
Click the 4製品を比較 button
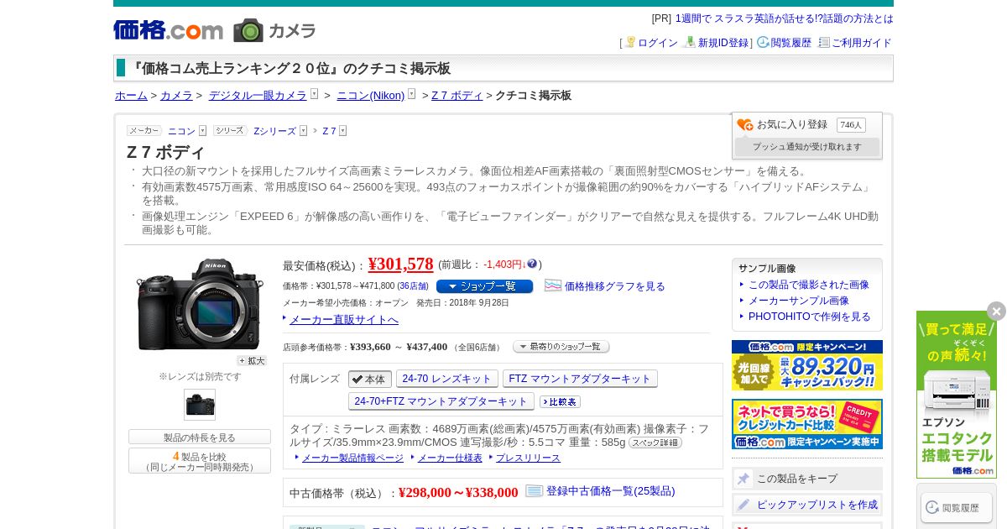coord(200,461)
